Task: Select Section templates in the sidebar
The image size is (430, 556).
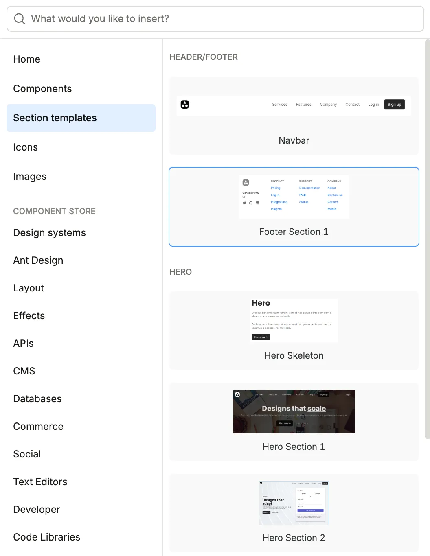Action: point(81,118)
